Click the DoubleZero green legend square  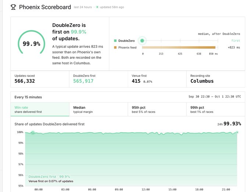tap(115, 41)
